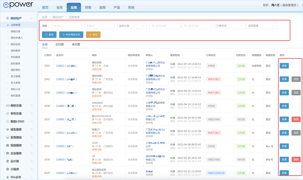303x180 pixels.
Task: Click 待提交至商标局 status in order 2529
Action: [216, 173]
